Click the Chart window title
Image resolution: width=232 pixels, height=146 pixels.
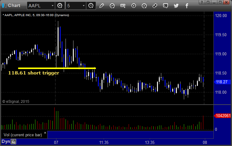14,5
